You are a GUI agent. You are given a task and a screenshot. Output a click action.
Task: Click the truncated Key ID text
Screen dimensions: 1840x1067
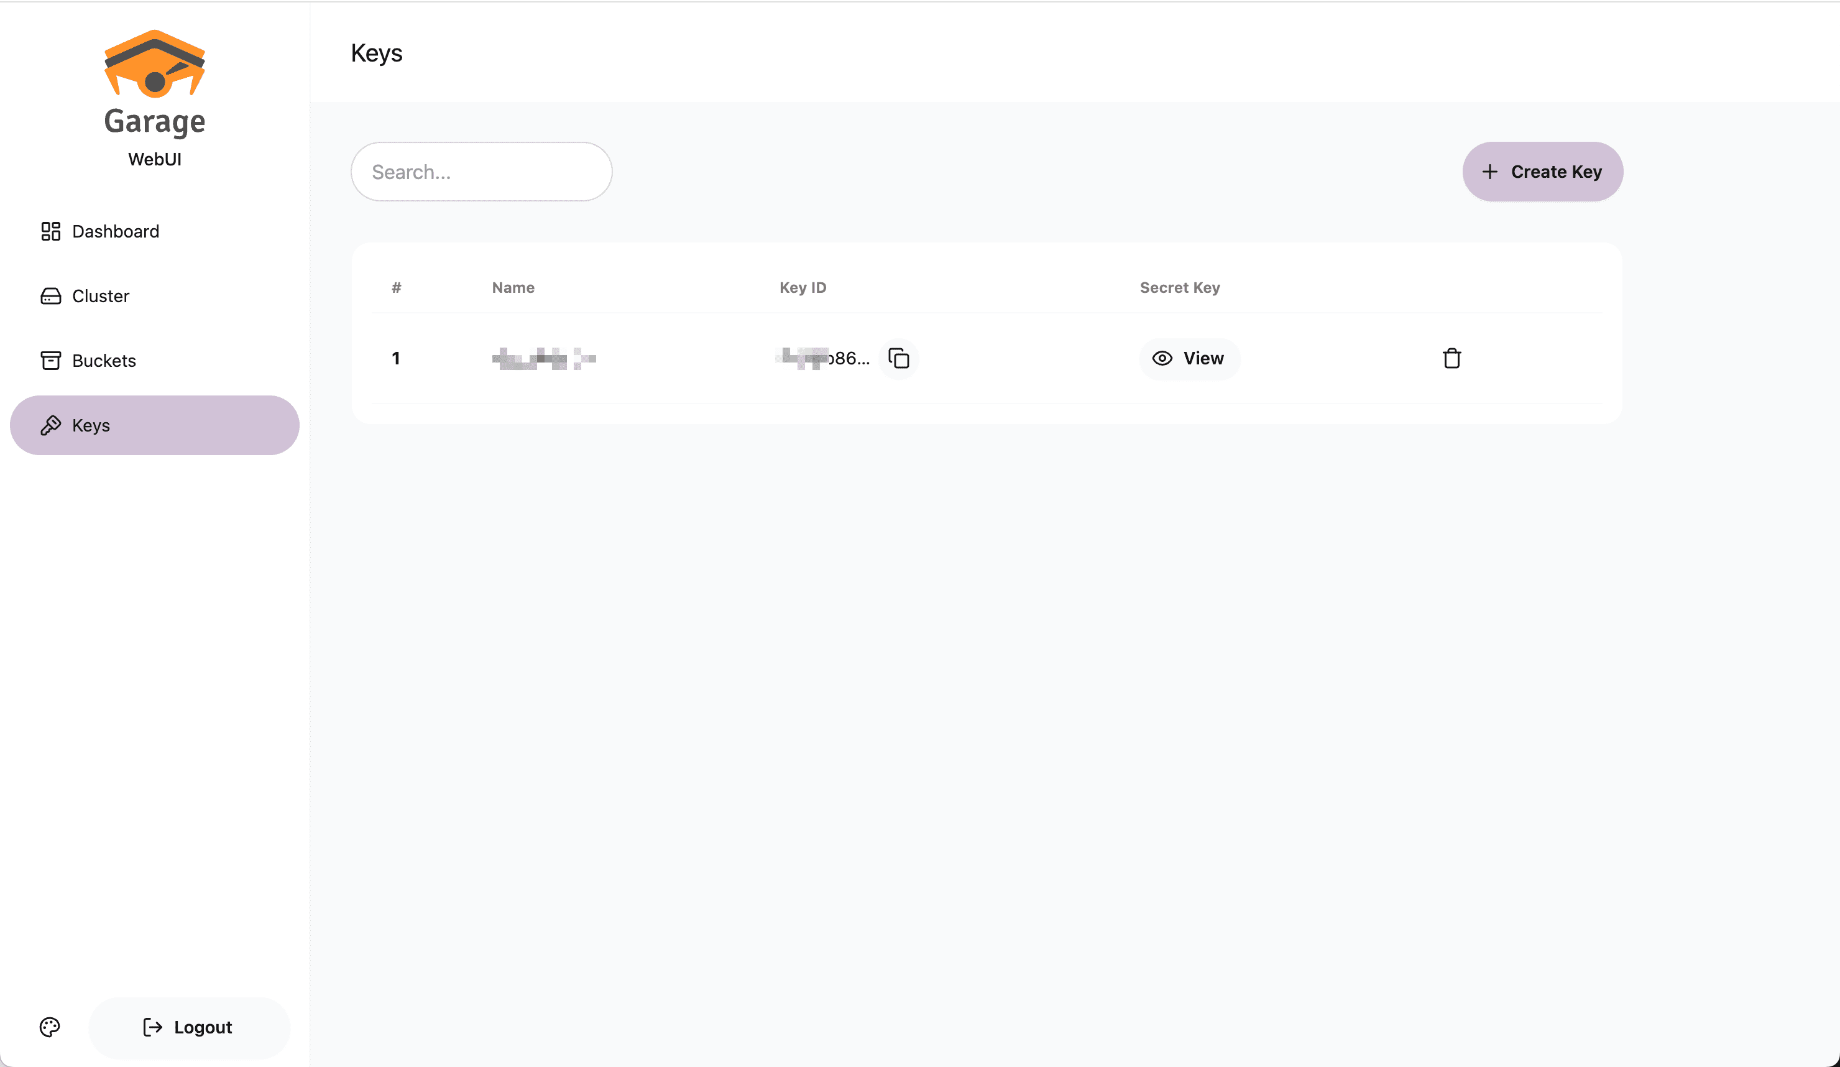824,359
